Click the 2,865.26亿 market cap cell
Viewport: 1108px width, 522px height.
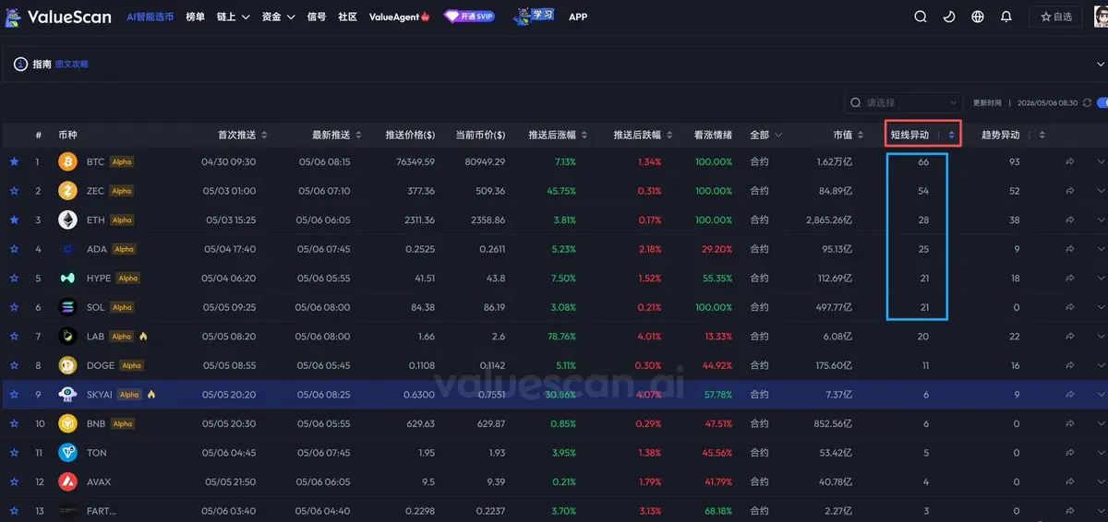(x=827, y=220)
